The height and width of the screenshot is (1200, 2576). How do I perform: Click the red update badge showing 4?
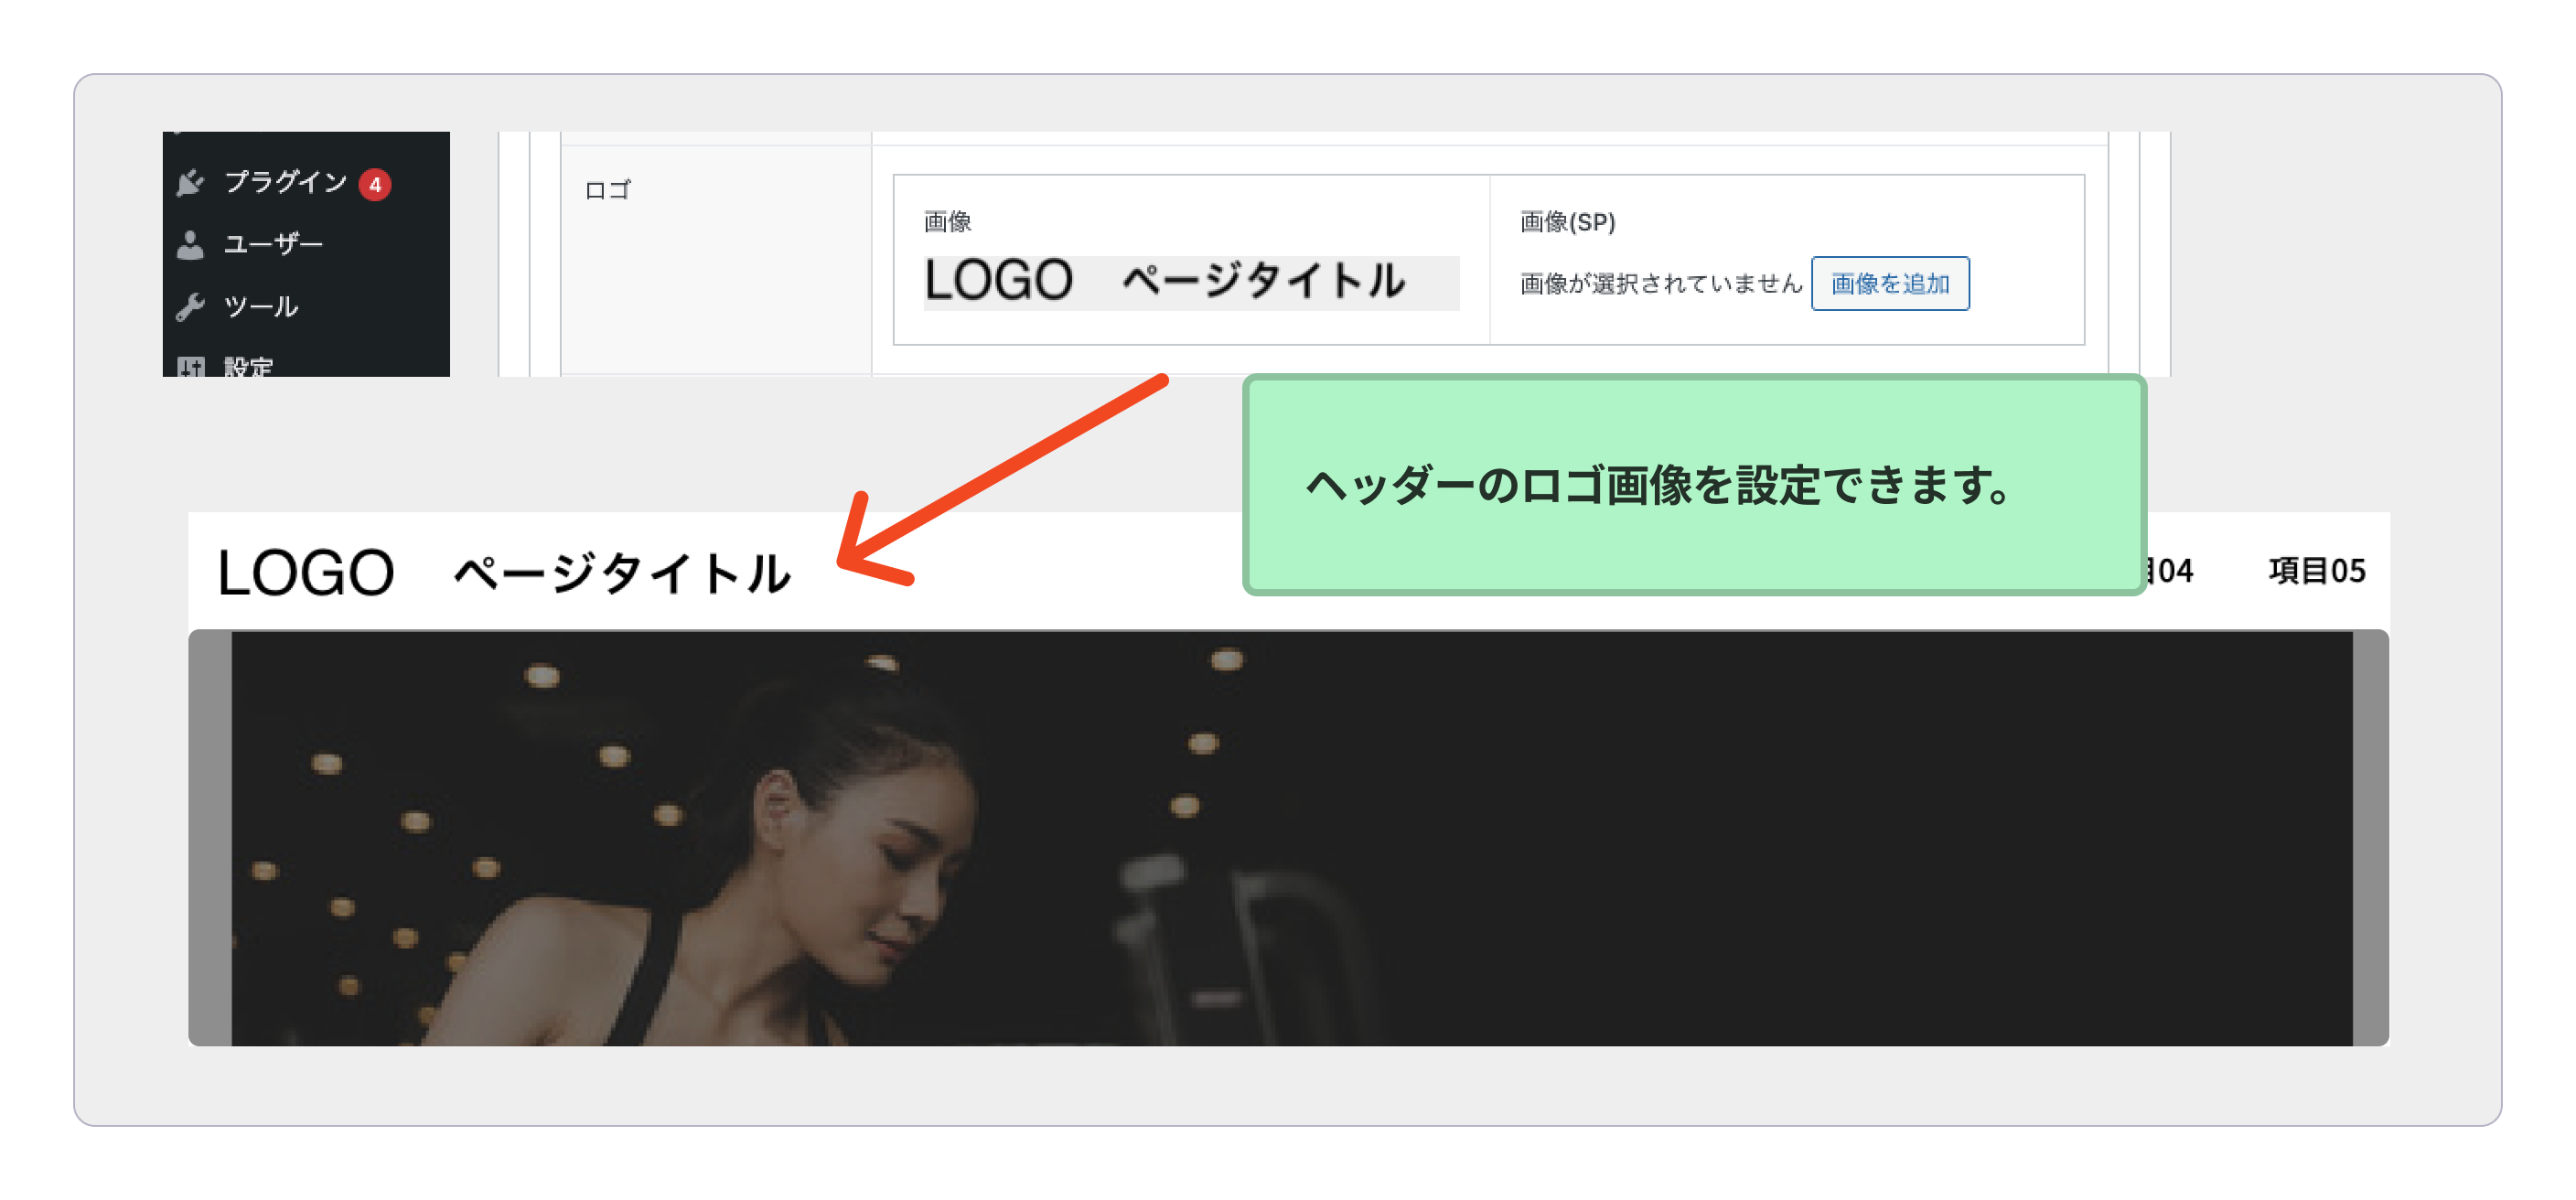pyautogui.click(x=375, y=185)
